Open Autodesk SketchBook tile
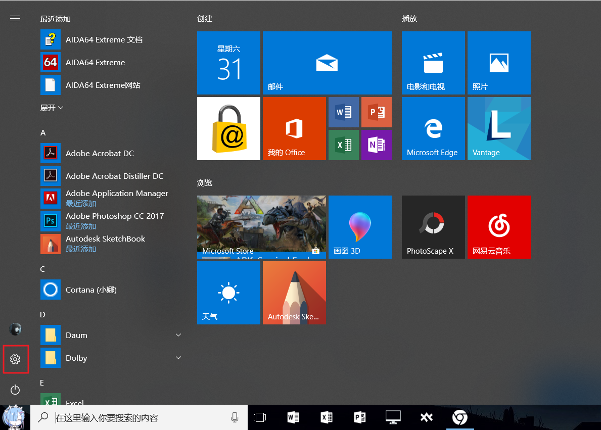 (294, 293)
